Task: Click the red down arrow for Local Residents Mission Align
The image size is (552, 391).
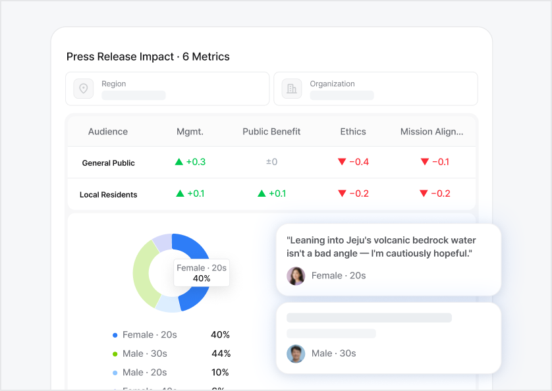Action: pos(424,194)
